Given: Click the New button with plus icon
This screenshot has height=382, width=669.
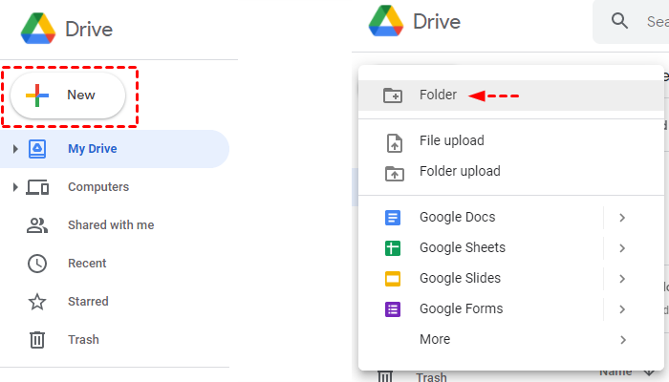Looking at the screenshot, I should (x=67, y=95).
